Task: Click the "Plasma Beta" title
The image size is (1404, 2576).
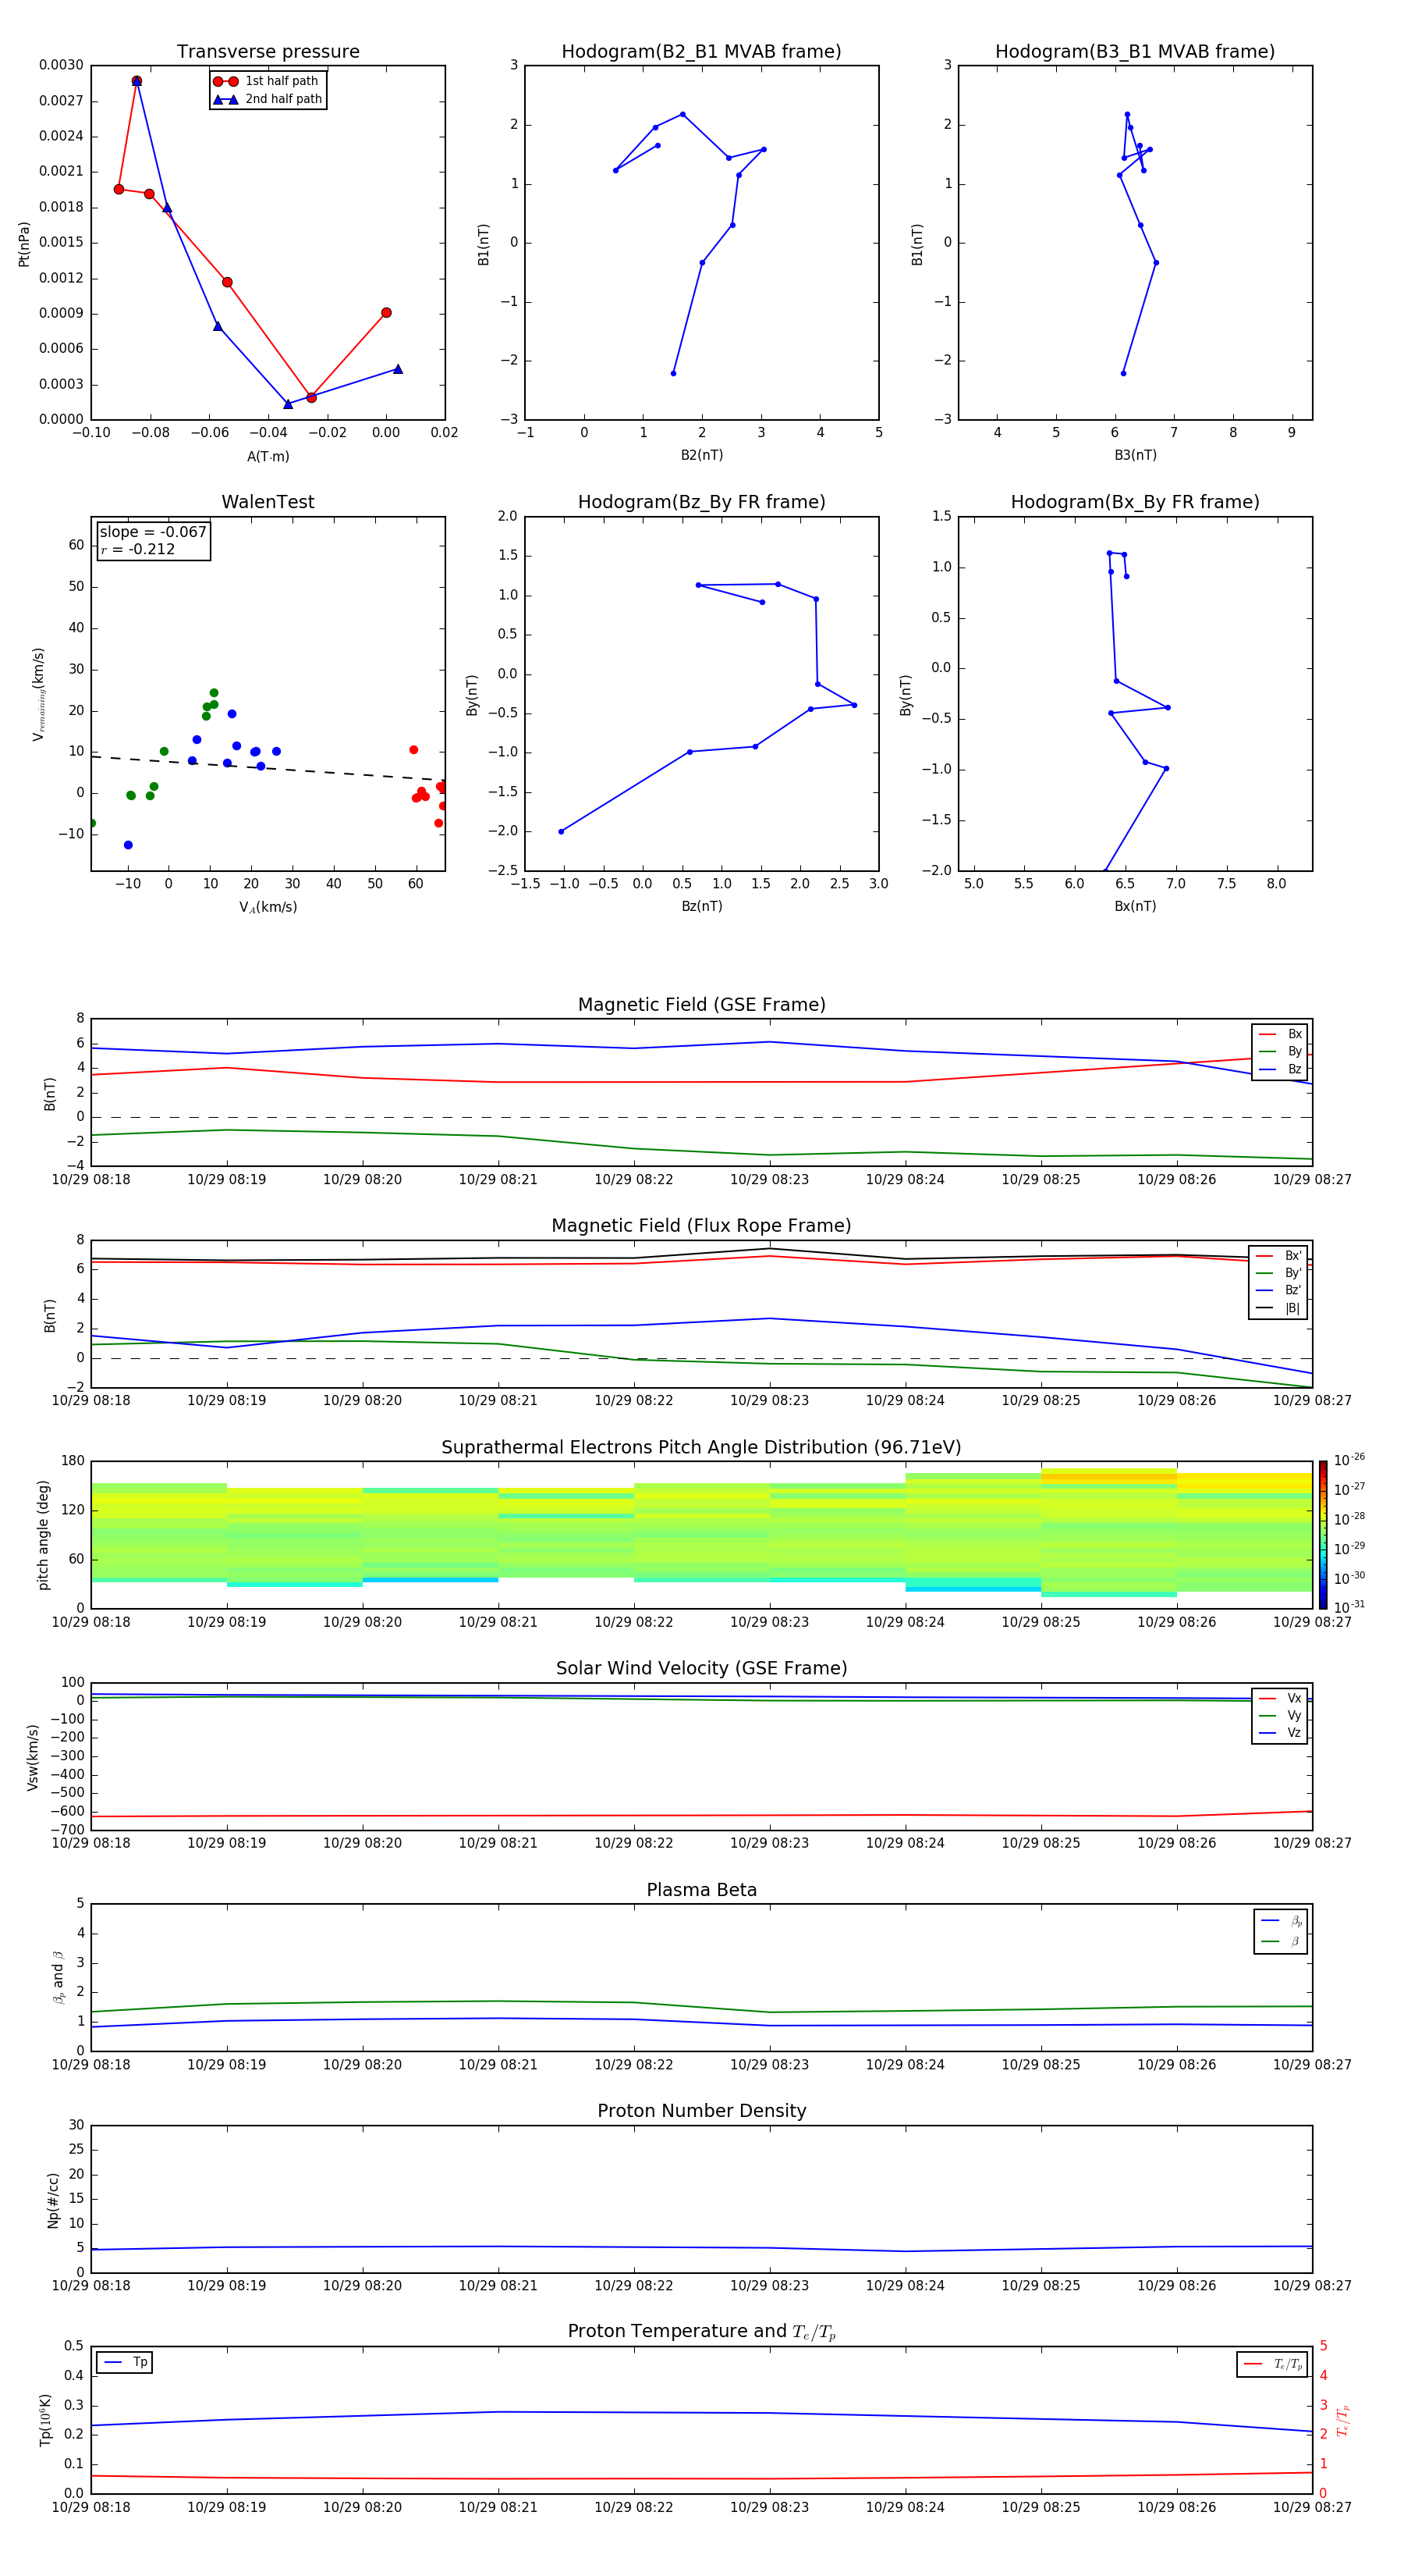Action: click(701, 1890)
